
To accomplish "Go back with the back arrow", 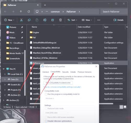I will [x=5, y=12].
